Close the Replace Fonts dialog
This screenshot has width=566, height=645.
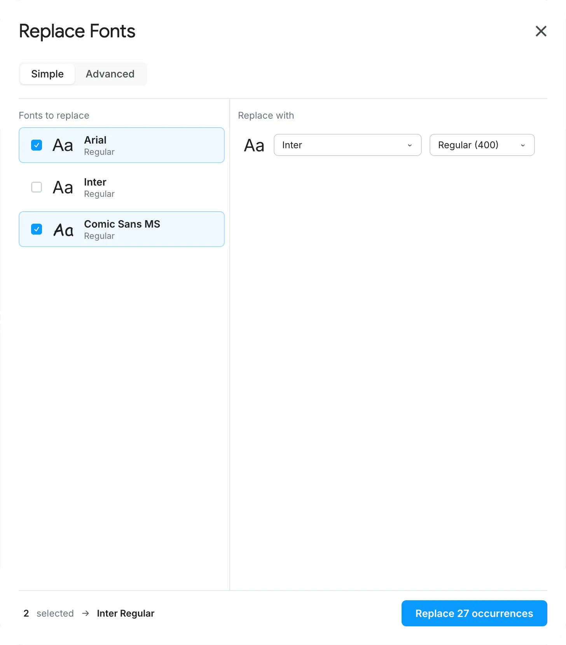tap(541, 31)
